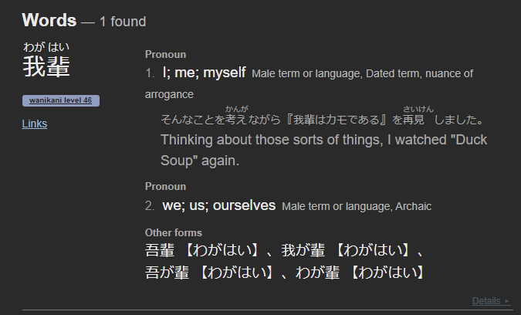Click 再見 in the example sentence
This screenshot has width=521, height=315.
[x=414, y=120]
